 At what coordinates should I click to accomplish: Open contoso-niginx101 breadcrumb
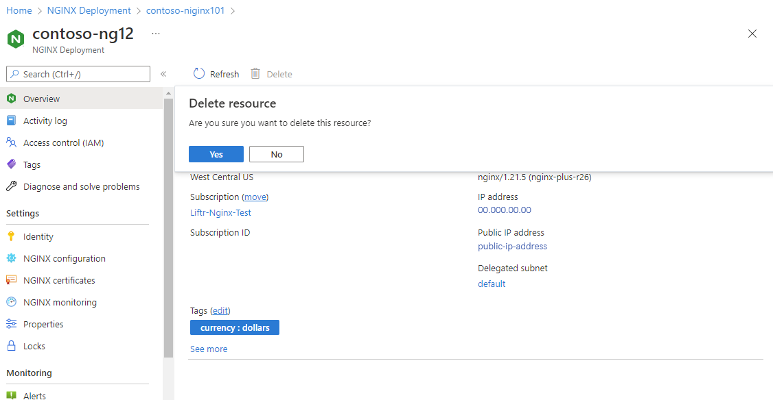click(185, 10)
